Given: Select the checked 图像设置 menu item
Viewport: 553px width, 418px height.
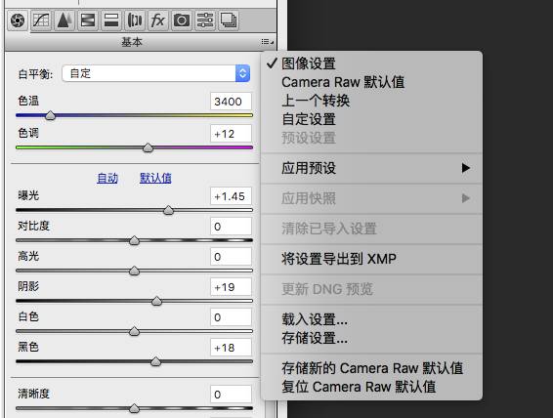Looking at the screenshot, I should (371, 63).
